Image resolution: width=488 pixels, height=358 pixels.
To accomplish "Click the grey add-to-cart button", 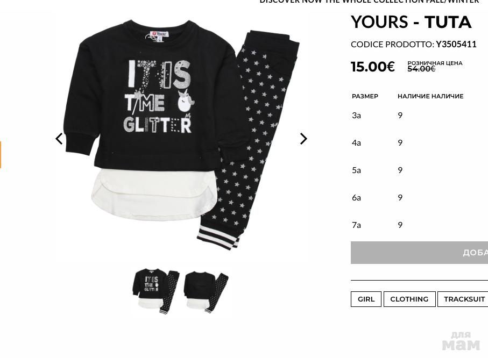I will click(x=419, y=253).
